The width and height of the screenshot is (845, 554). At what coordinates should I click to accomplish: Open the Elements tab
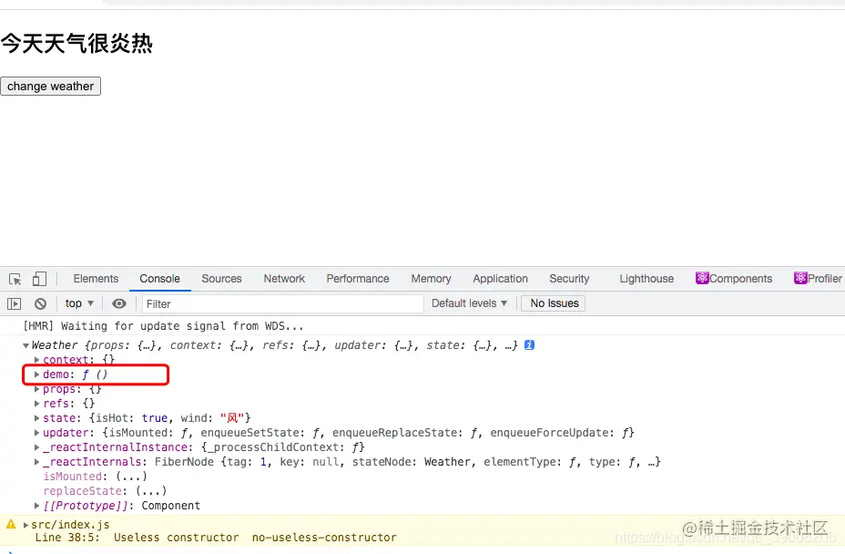(96, 279)
